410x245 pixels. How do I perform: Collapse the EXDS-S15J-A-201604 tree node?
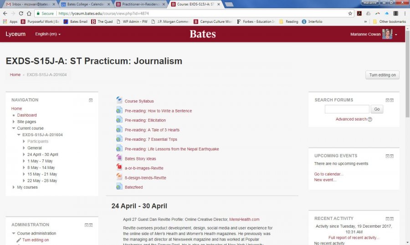tap(19, 135)
